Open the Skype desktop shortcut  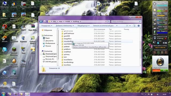pos(5,50)
